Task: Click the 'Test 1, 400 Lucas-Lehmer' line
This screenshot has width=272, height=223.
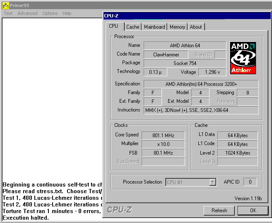Action: (x=53, y=198)
